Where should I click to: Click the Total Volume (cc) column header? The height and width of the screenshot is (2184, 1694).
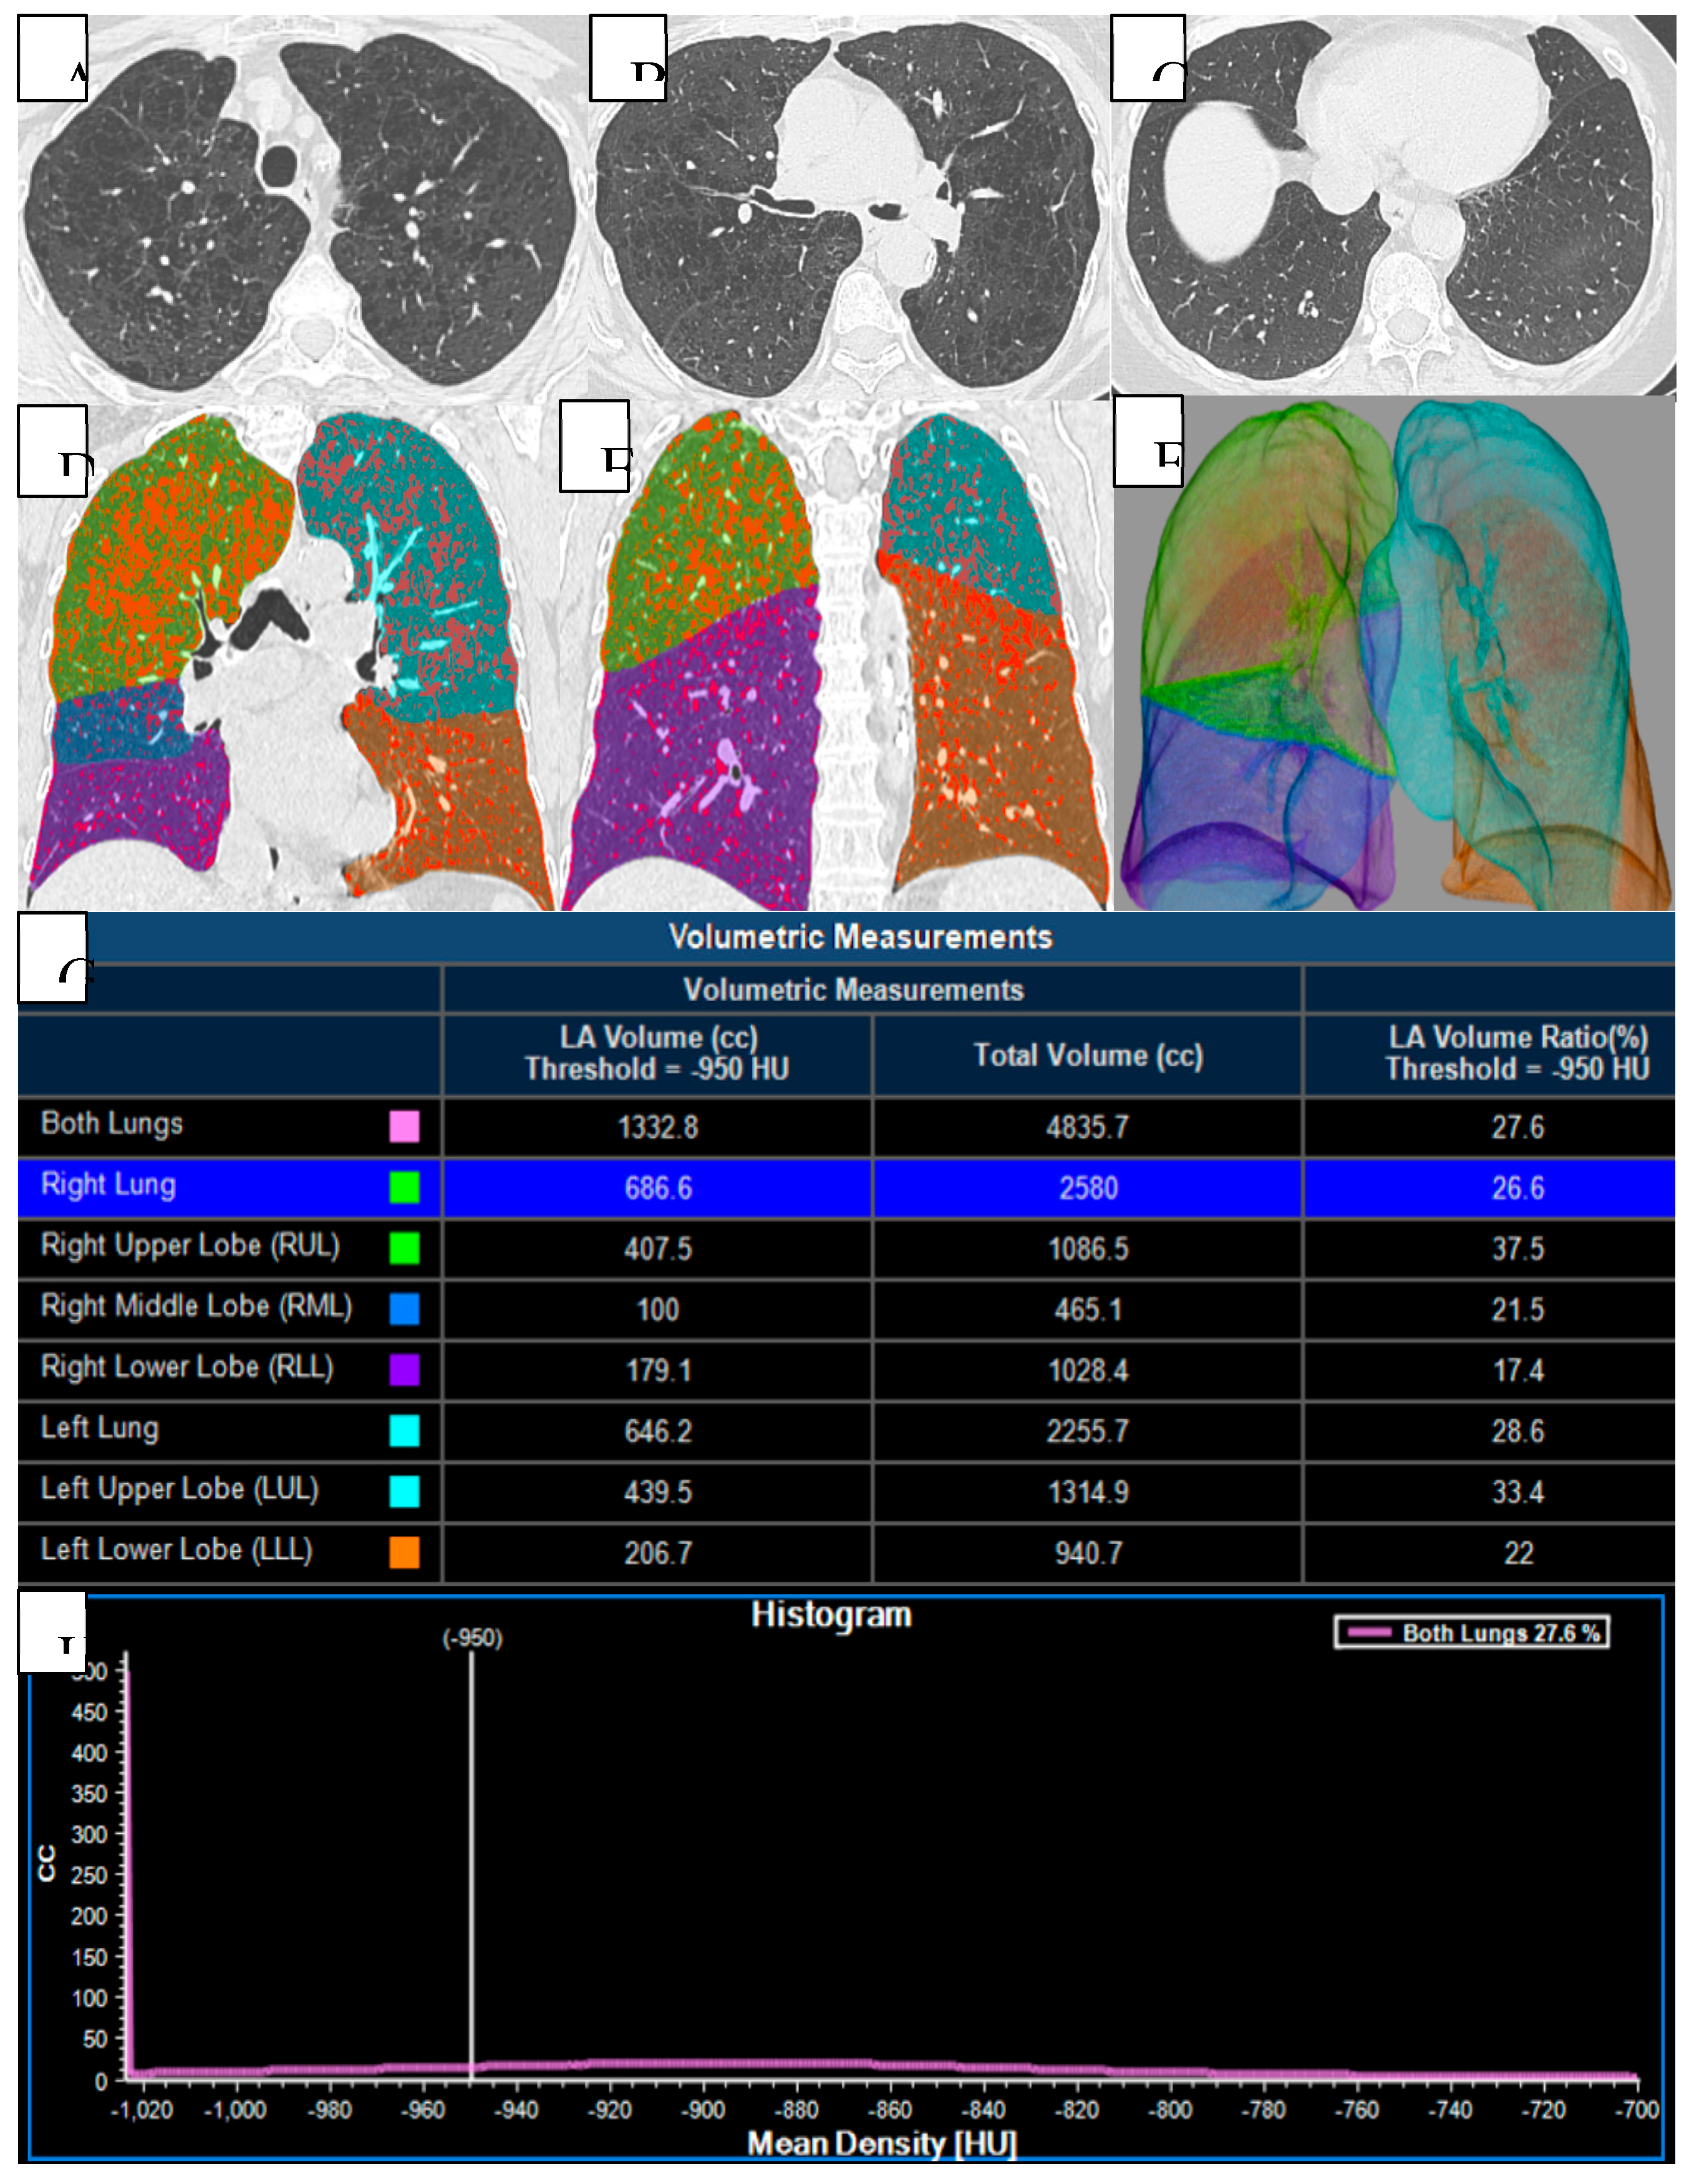coord(1088,1055)
